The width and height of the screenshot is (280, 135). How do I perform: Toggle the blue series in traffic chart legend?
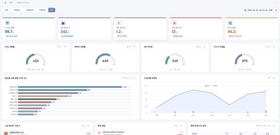[x=208, y=86]
